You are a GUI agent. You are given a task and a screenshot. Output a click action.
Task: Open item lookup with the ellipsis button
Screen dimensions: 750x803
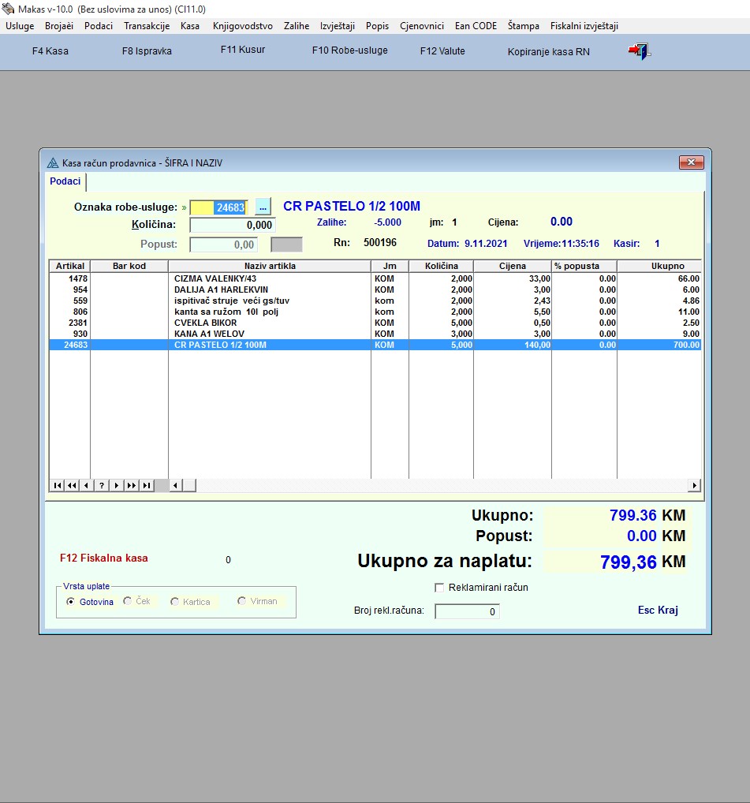coord(263,207)
